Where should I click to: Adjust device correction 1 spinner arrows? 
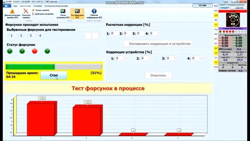click(125, 58)
